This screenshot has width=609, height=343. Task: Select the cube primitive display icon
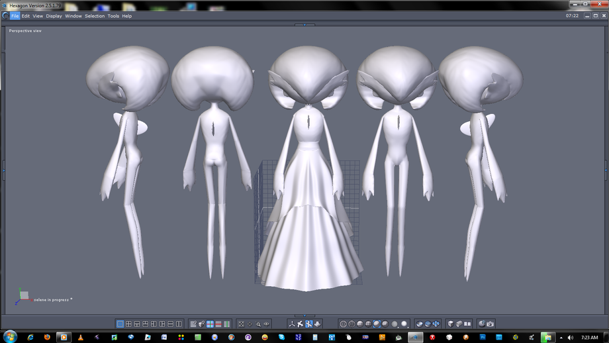coord(451,324)
